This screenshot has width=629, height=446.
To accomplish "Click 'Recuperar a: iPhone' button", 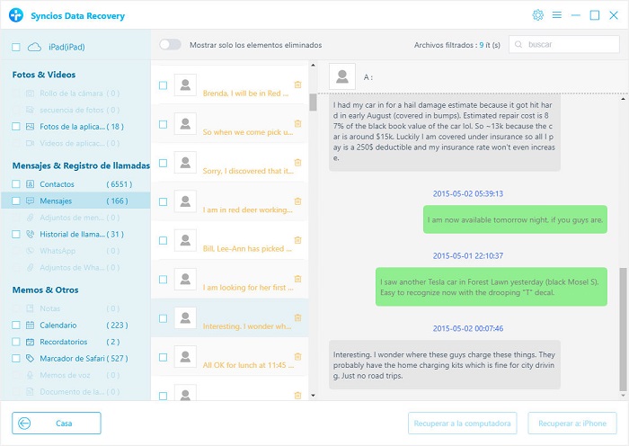I will [x=572, y=424].
